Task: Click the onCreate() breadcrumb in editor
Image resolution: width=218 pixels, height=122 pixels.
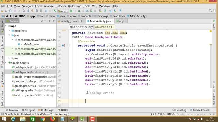Action: tap(104, 27)
